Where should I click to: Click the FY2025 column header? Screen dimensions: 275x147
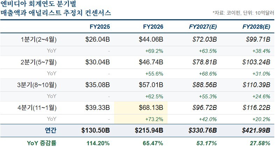100,27
